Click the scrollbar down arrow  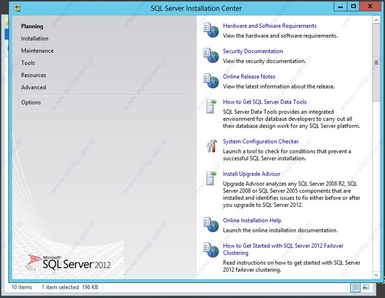(x=376, y=275)
